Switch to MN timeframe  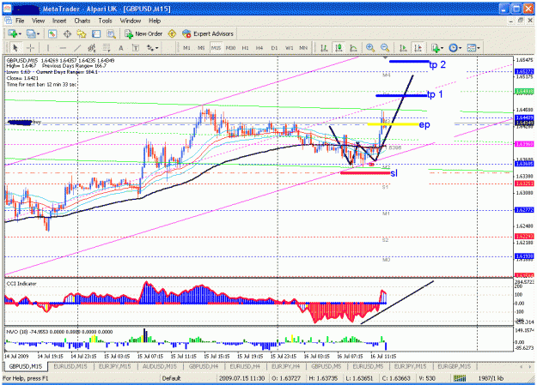click(x=303, y=48)
